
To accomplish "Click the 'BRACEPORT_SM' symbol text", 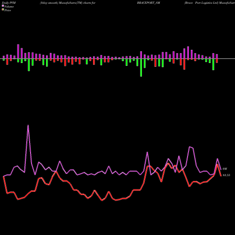I will point(149,3).
